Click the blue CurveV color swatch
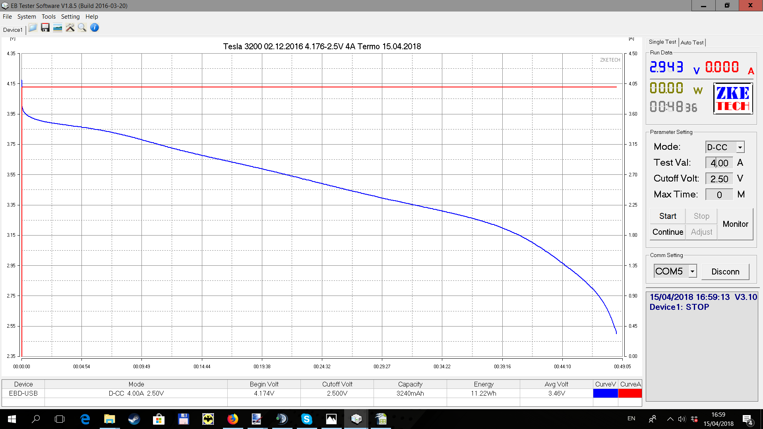 point(605,393)
